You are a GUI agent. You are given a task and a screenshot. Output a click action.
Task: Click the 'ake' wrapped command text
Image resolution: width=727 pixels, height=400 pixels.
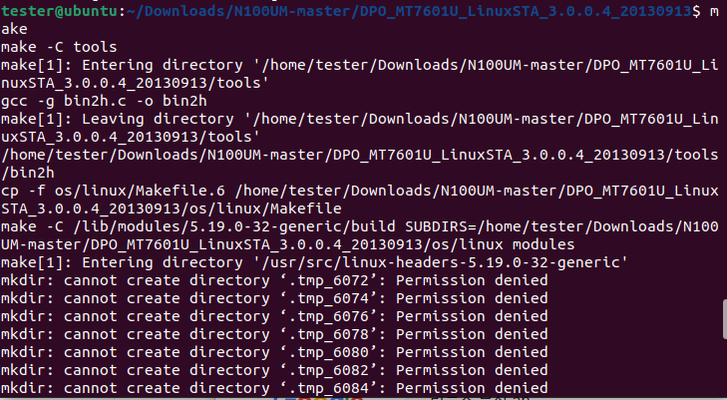coord(14,29)
